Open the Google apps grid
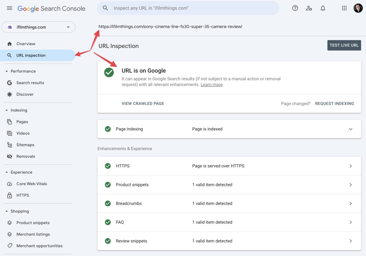Viewport: 366px width, 256px height. (344, 8)
